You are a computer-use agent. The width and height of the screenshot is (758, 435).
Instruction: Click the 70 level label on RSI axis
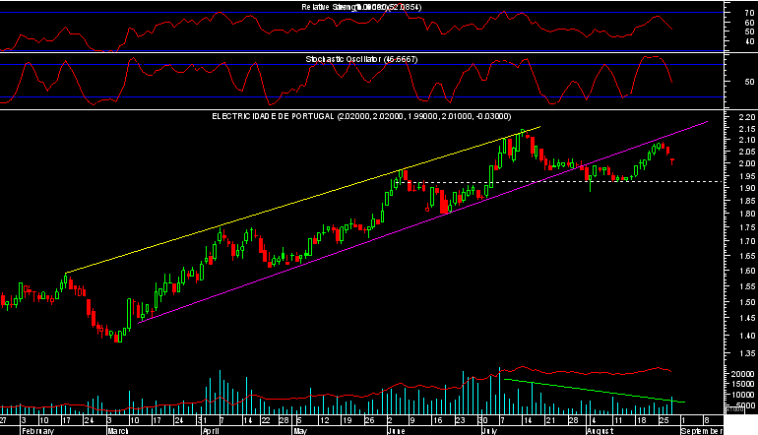click(749, 14)
